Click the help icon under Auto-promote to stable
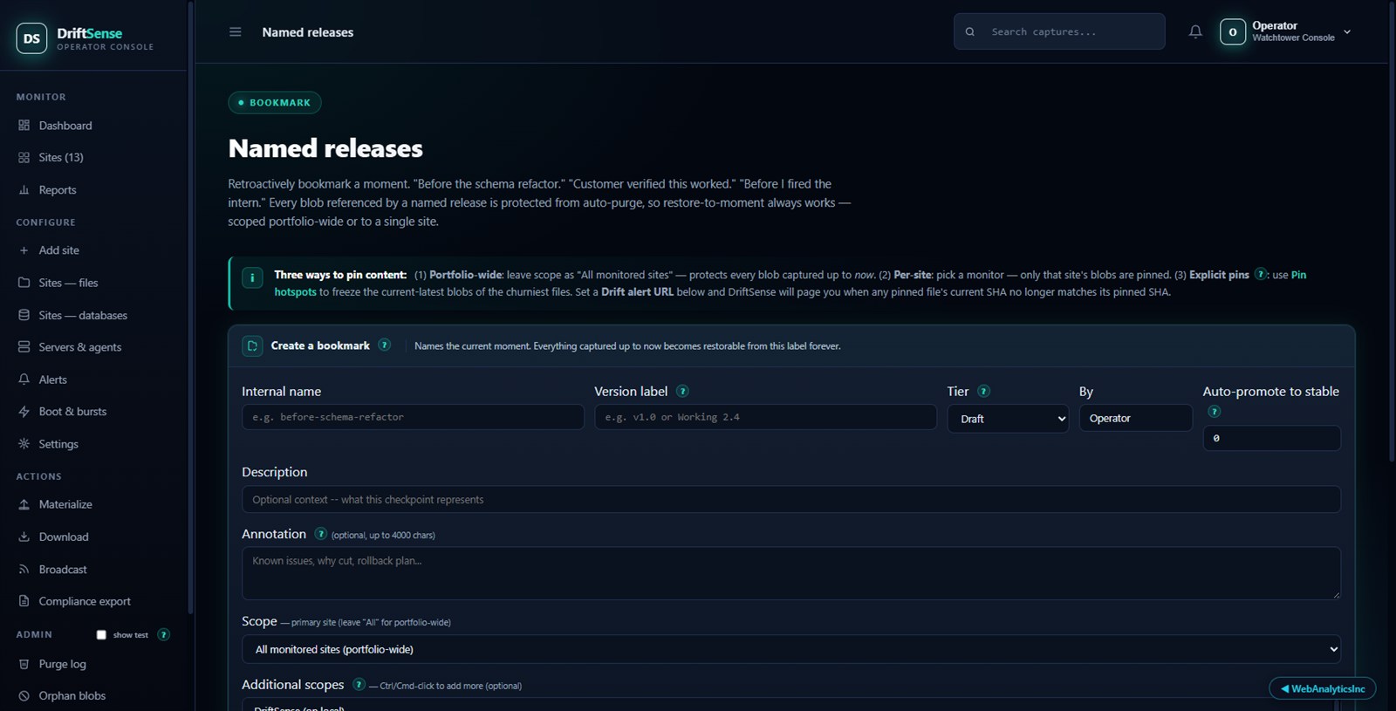The height and width of the screenshot is (711, 1396). (1214, 412)
